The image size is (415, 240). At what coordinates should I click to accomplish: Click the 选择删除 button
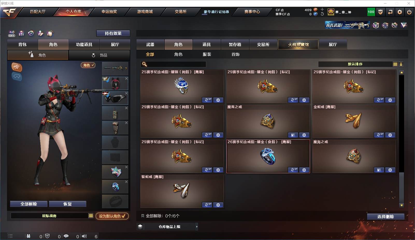[385, 217]
